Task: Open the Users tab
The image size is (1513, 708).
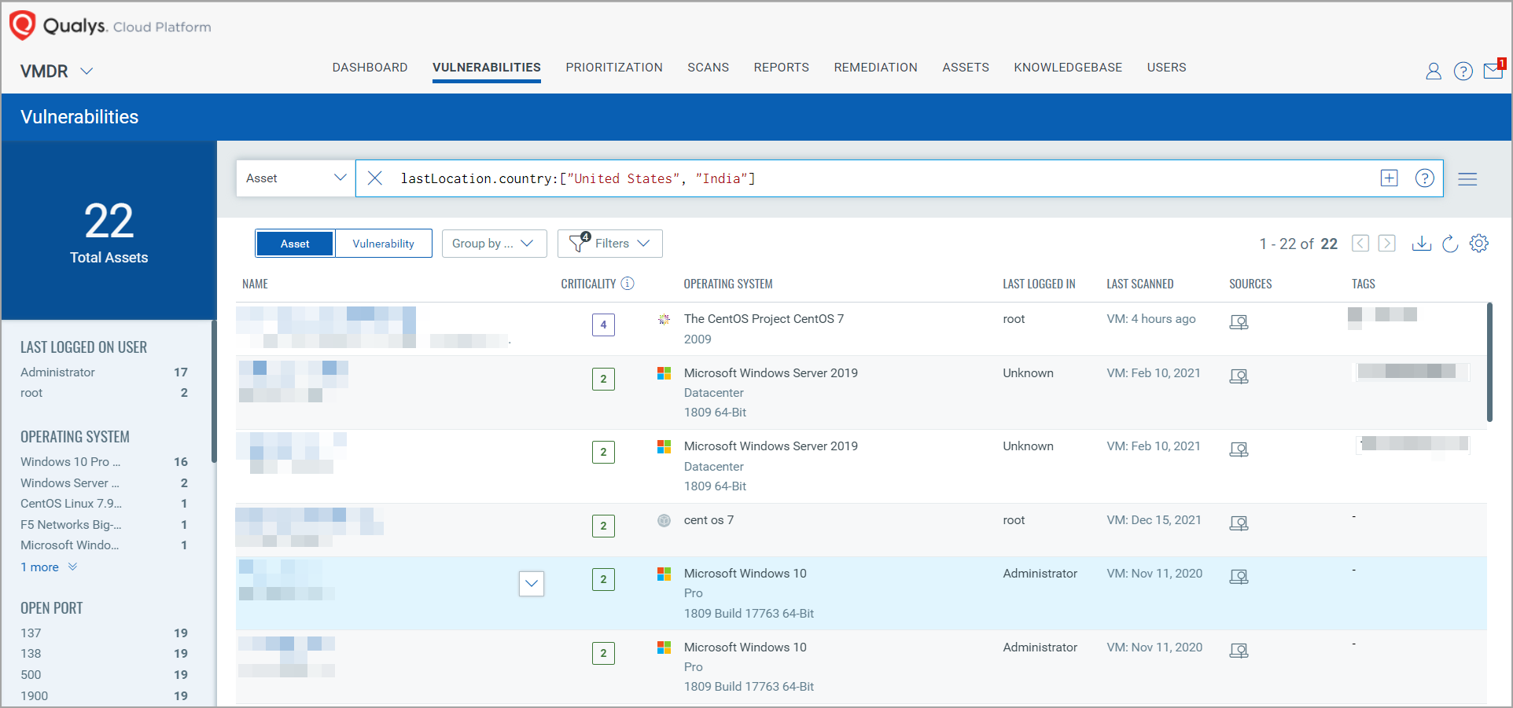Action: (x=1166, y=68)
